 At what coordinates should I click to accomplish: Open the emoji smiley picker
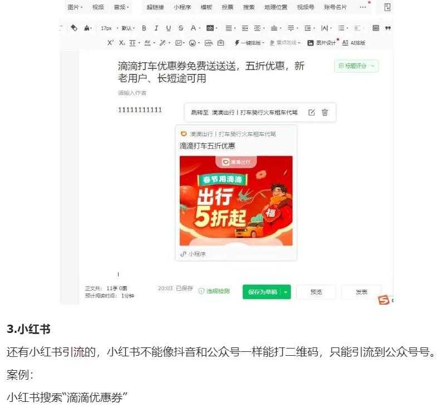click(193, 43)
